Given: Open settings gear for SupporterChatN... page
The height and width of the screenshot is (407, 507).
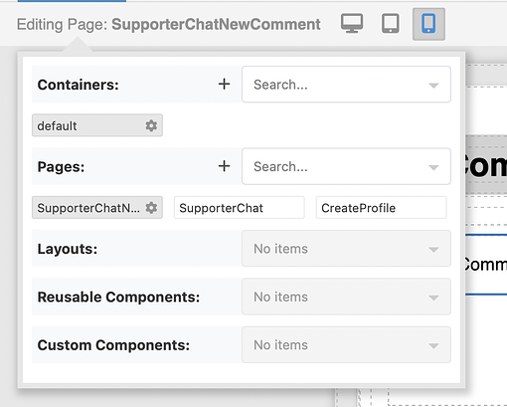Looking at the screenshot, I should coord(151,208).
